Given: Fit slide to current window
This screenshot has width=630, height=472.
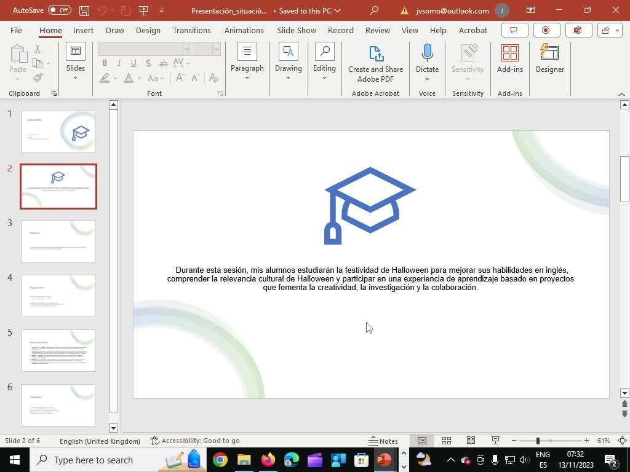Looking at the screenshot, I should (622, 441).
